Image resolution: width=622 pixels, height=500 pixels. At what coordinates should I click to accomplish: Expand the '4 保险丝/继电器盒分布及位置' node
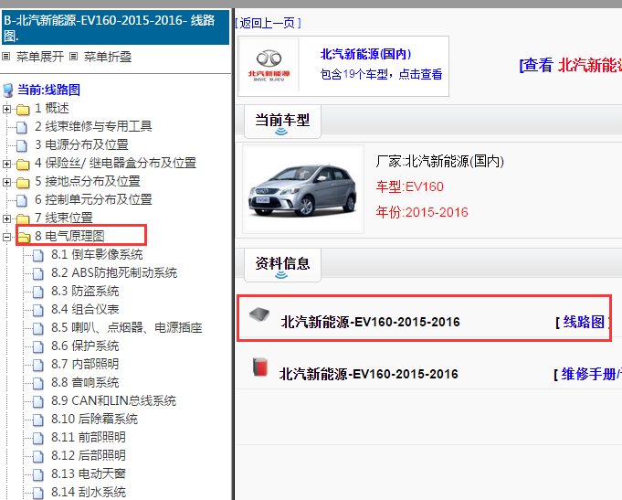[6, 164]
